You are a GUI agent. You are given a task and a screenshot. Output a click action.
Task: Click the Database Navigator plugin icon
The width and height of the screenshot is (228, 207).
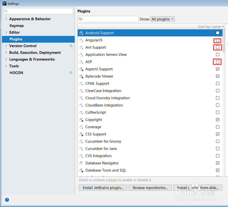81,163
